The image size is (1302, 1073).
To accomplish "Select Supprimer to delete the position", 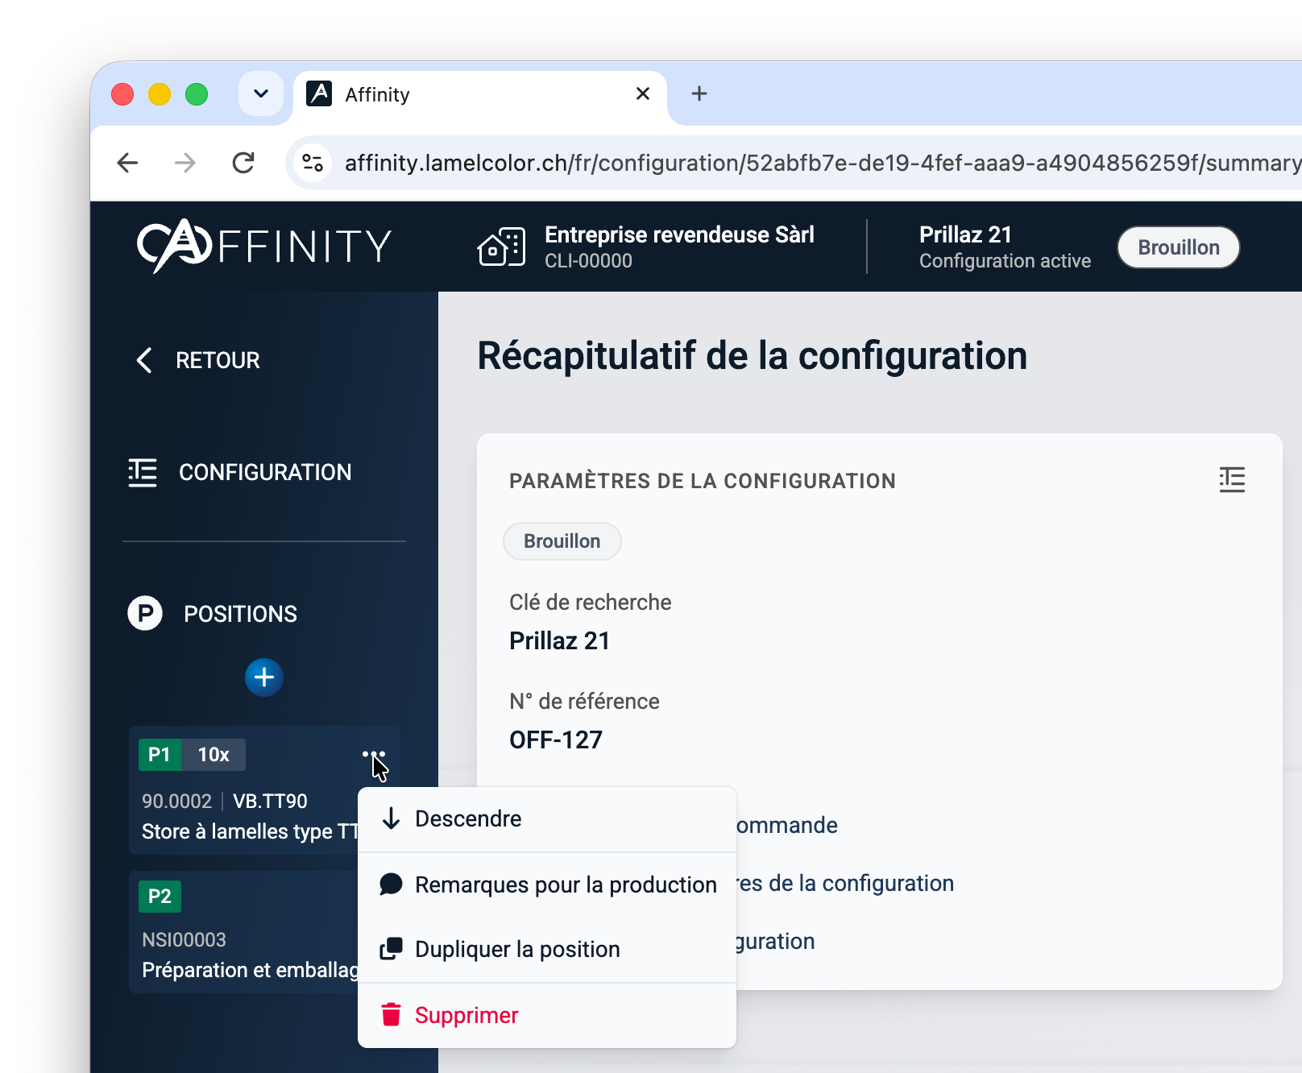I will click(547, 1015).
